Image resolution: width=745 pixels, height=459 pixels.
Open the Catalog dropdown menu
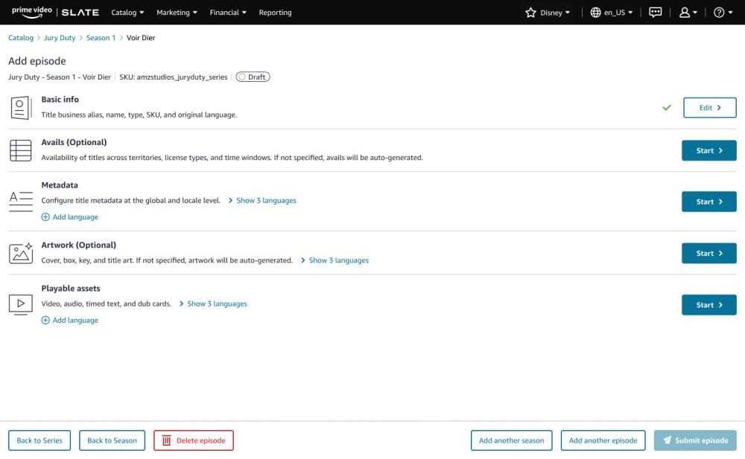click(x=127, y=13)
